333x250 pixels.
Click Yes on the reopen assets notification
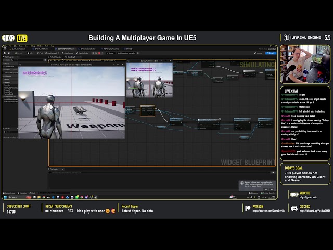pyautogui.click(x=265, y=189)
